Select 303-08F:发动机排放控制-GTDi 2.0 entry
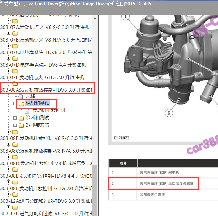The height and width of the screenshot is (216, 218). pyautogui.click(x=46, y=188)
